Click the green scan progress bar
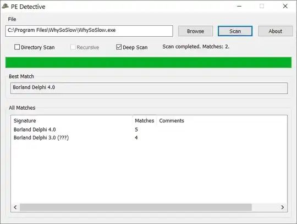 [x=148, y=63]
